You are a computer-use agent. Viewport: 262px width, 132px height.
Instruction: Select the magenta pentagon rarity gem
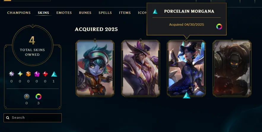tap(37, 74)
